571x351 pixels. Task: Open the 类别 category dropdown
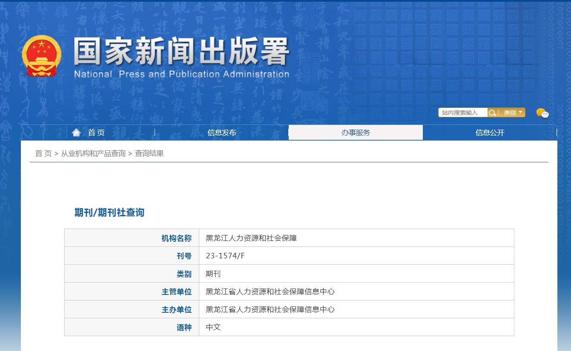[511, 112]
